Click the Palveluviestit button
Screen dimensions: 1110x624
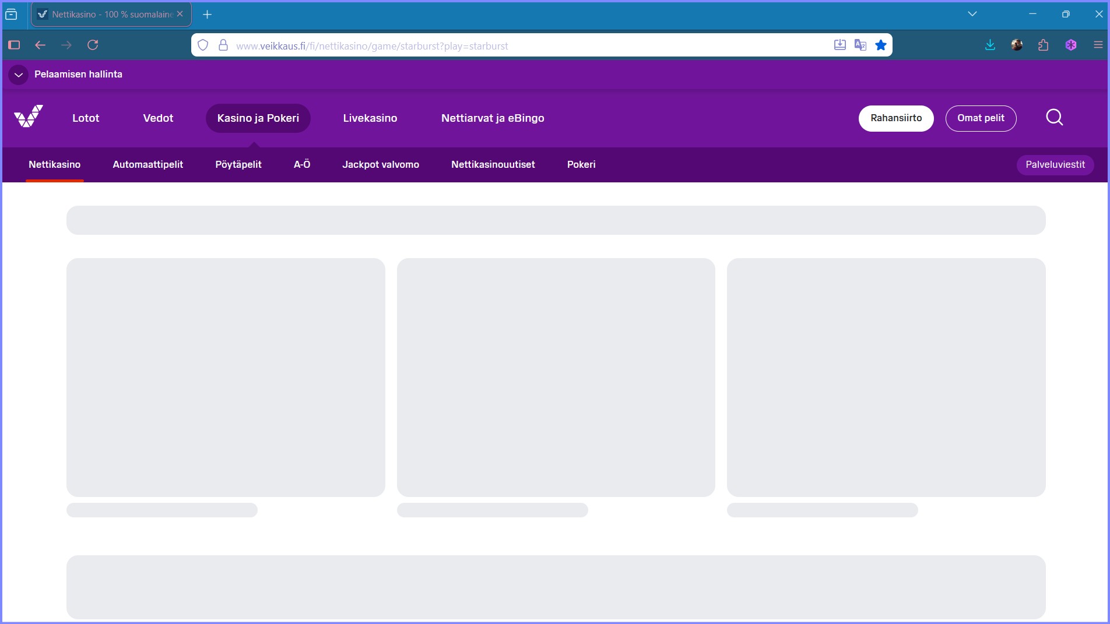pyautogui.click(x=1055, y=165)
